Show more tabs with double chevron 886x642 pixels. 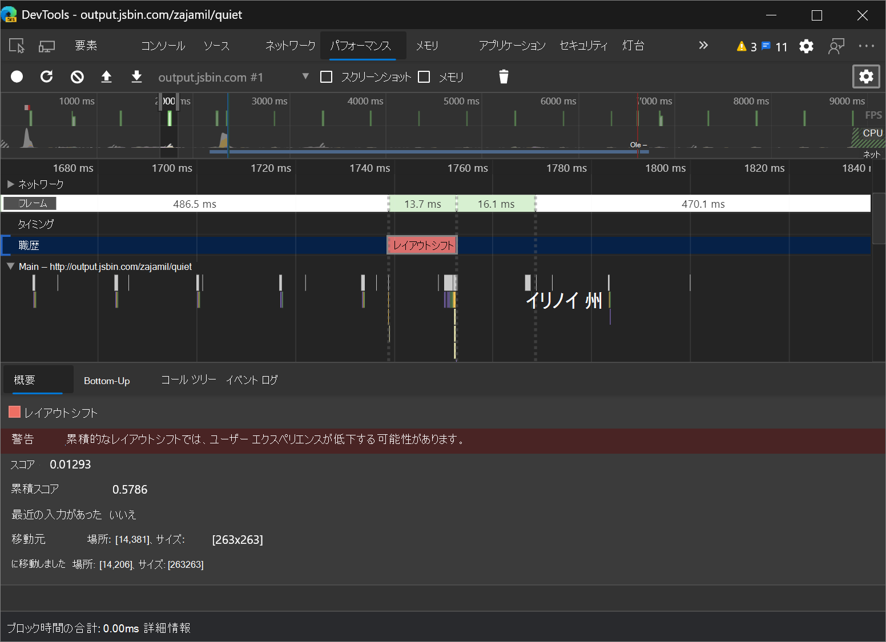point(703,46)
